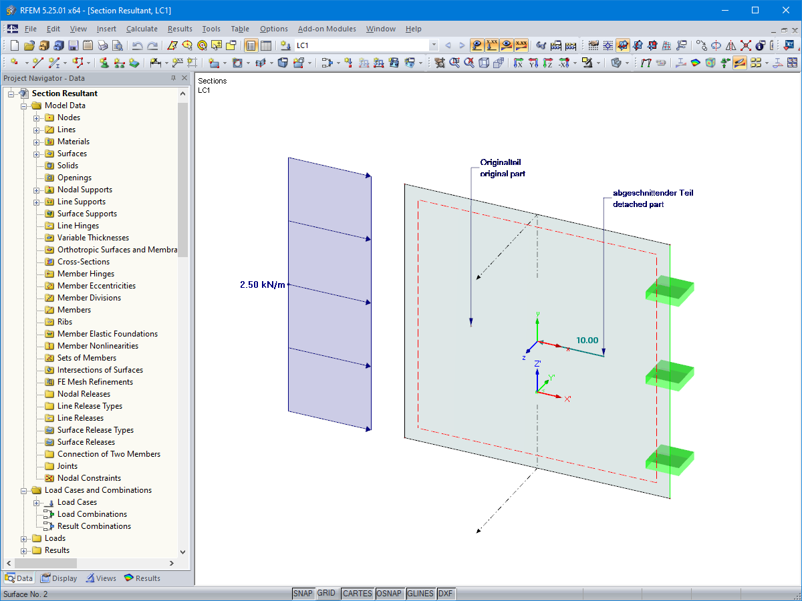Activate the Zoom magnifier tool

pos(454,62)
